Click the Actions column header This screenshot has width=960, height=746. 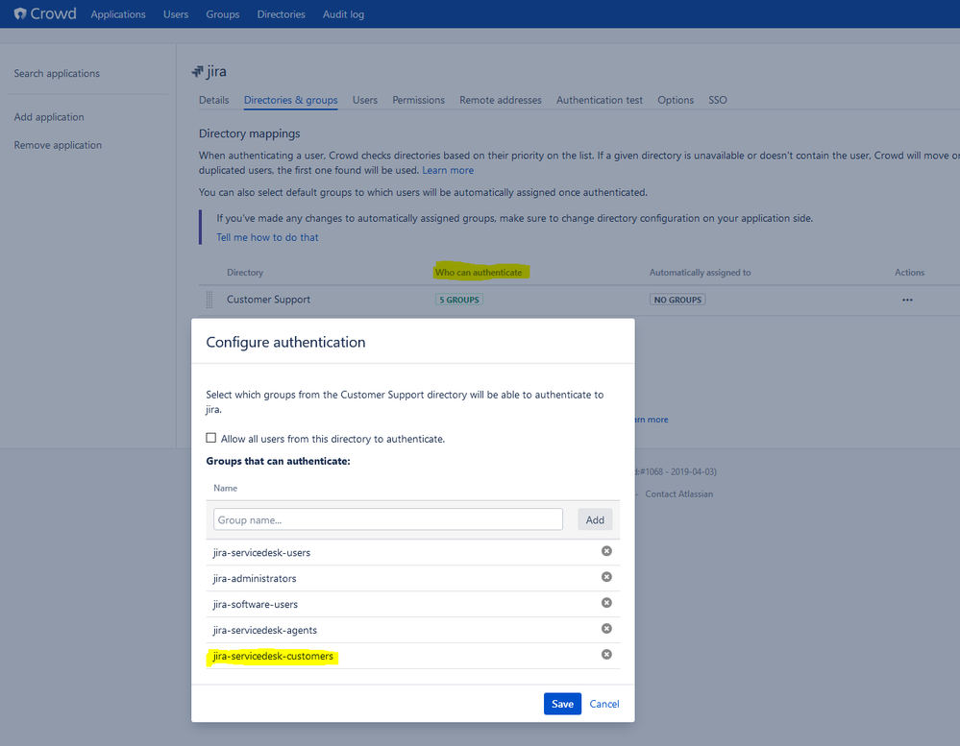click(909, 272)
